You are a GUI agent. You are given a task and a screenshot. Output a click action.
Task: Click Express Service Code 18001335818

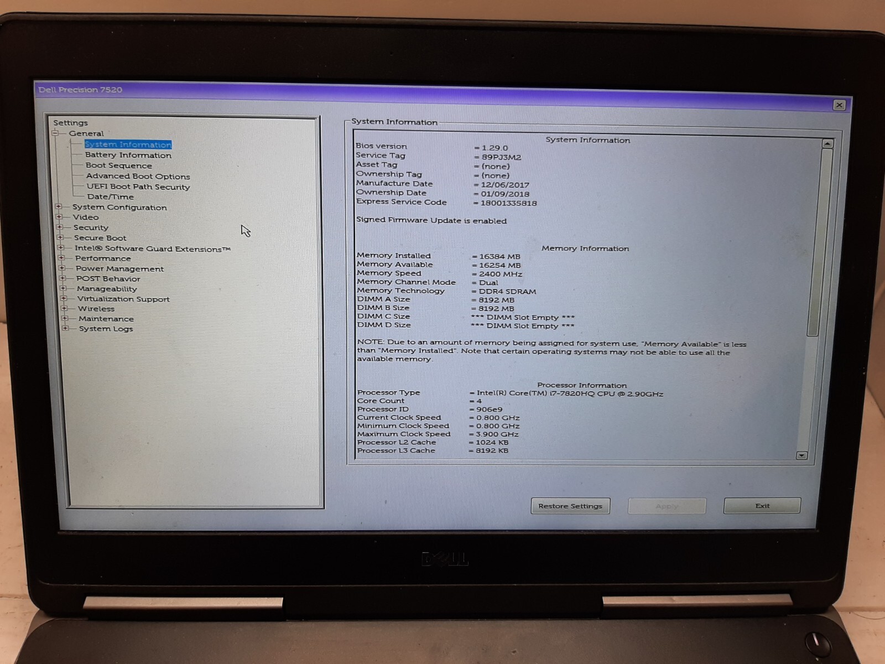point(508,203)
